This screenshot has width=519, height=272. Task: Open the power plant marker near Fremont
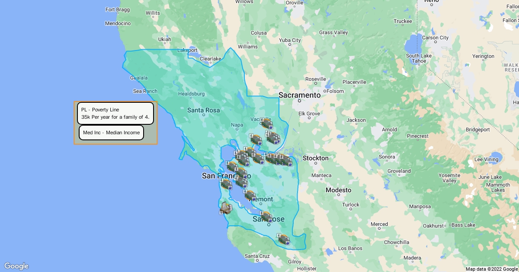[x=250, y=195]
